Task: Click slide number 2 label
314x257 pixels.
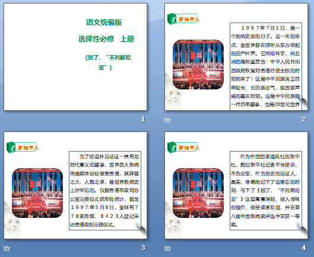Action: pos(303,119)
